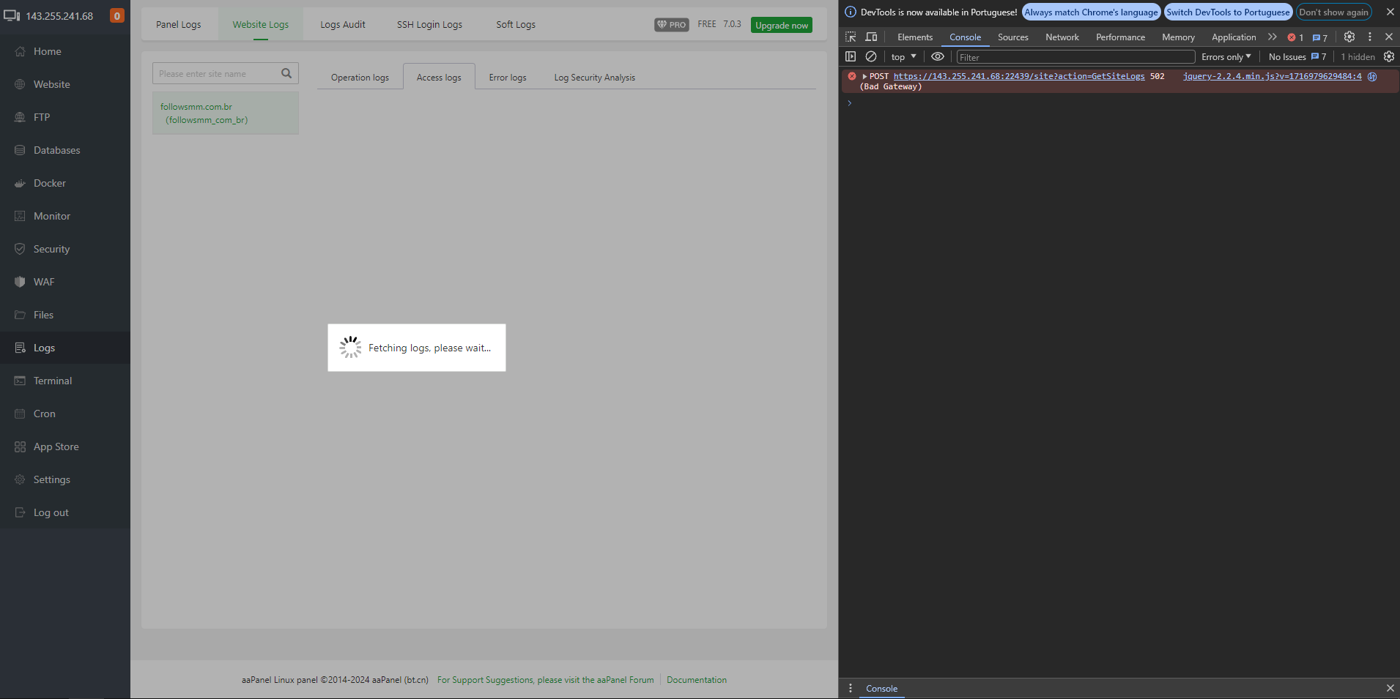Click DevTools inspect element picker icon

click(851, 37)
